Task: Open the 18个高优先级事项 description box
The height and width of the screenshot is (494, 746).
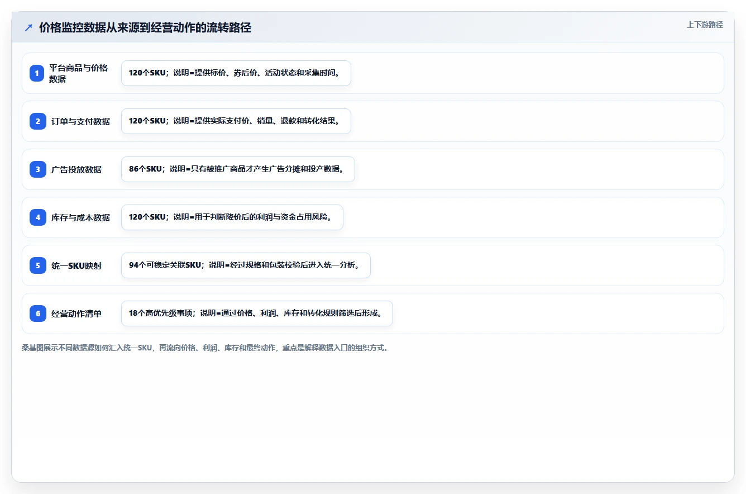Action: (257, 313)
